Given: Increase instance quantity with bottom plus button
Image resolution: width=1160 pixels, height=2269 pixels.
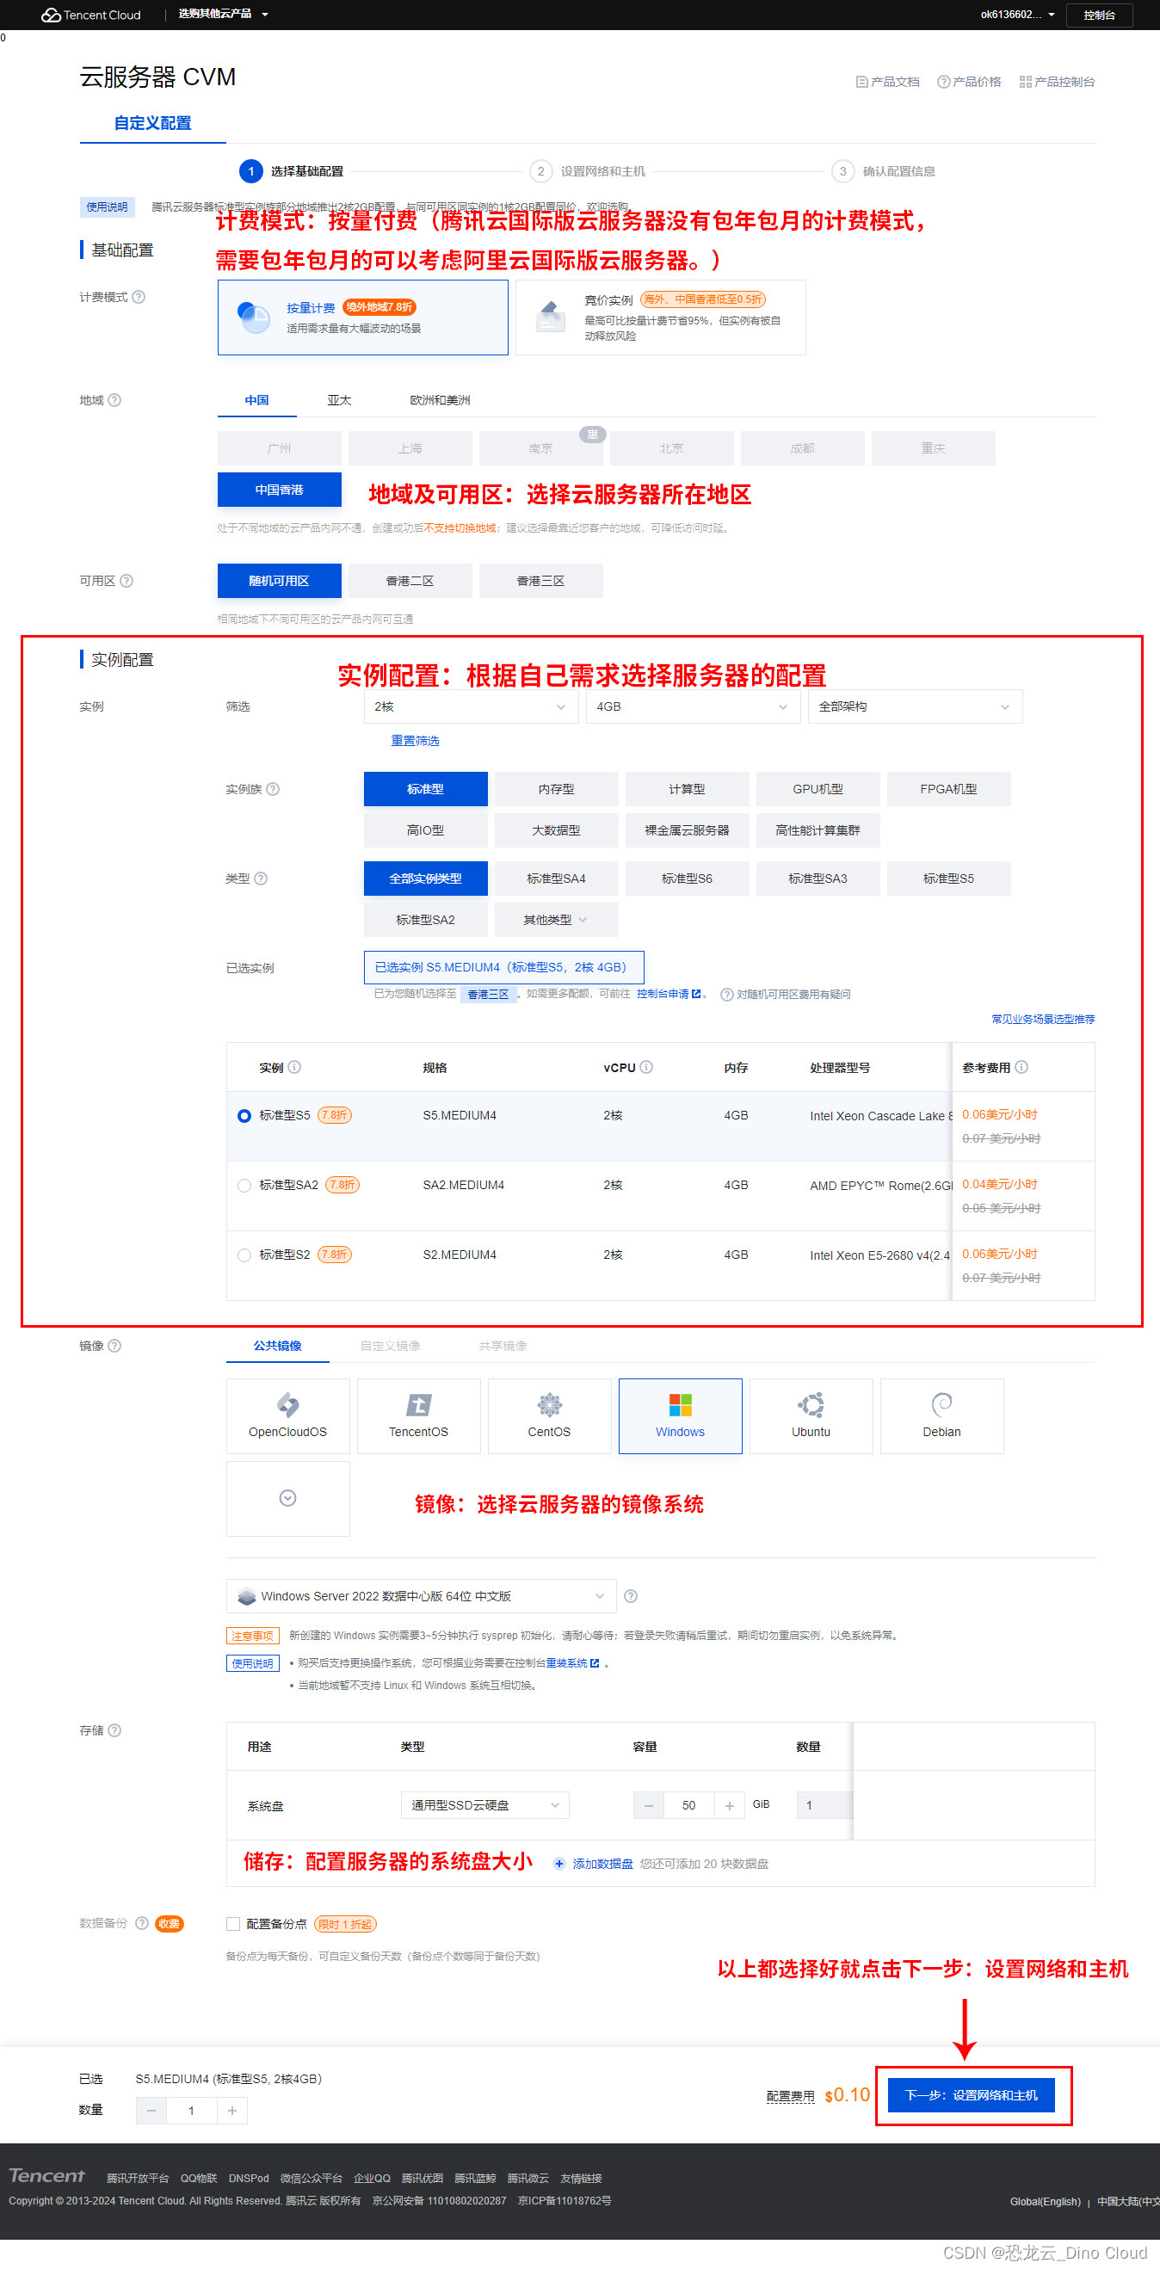Looking at the screenshot, I should point(232,2111).
